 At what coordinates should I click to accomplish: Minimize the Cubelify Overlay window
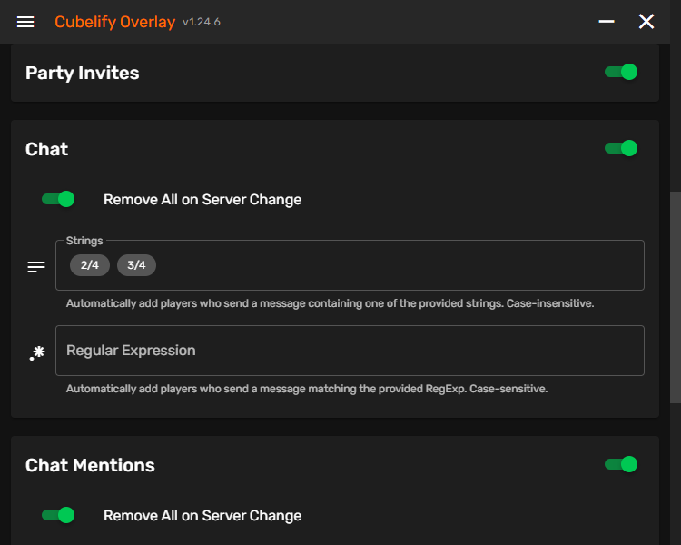point(607,22)
